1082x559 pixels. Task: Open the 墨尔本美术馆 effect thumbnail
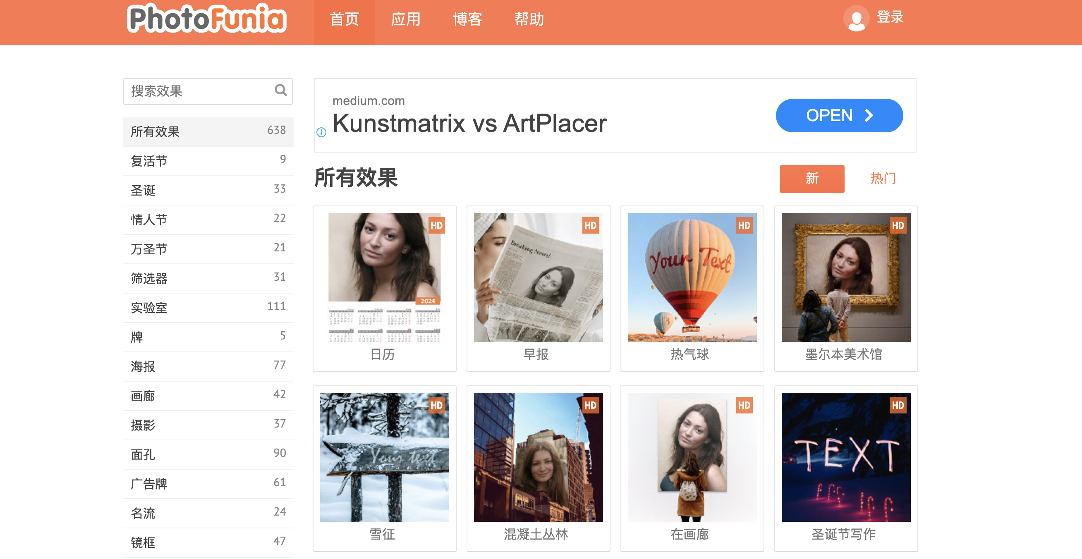pyautogui.click(x=845, y=277)
